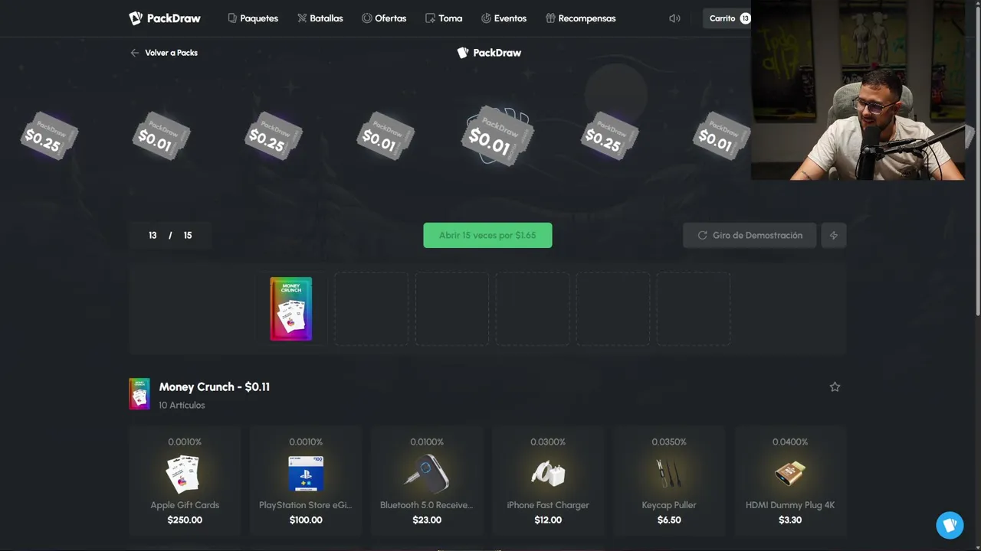981x551 pixels.
Task: Click the 0.0300% odds label
Action: tap(548, 442)
